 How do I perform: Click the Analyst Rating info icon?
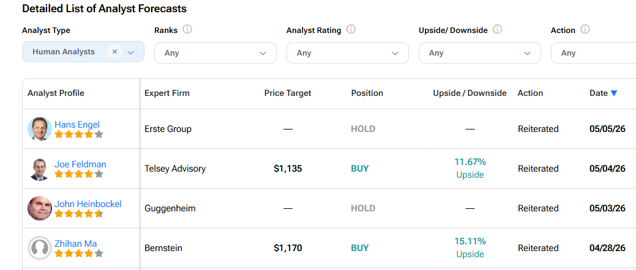click(351, 29)
